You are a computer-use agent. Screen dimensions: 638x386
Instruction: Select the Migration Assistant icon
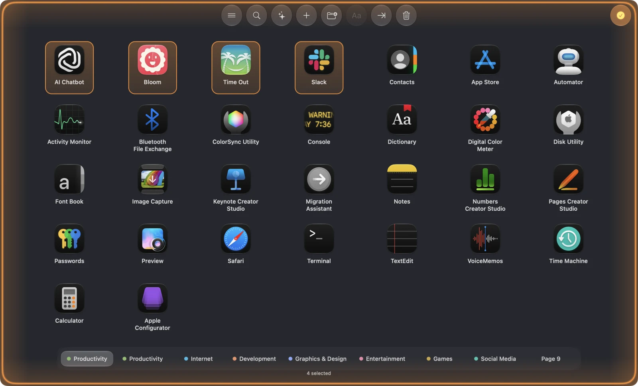coord(319,179)
